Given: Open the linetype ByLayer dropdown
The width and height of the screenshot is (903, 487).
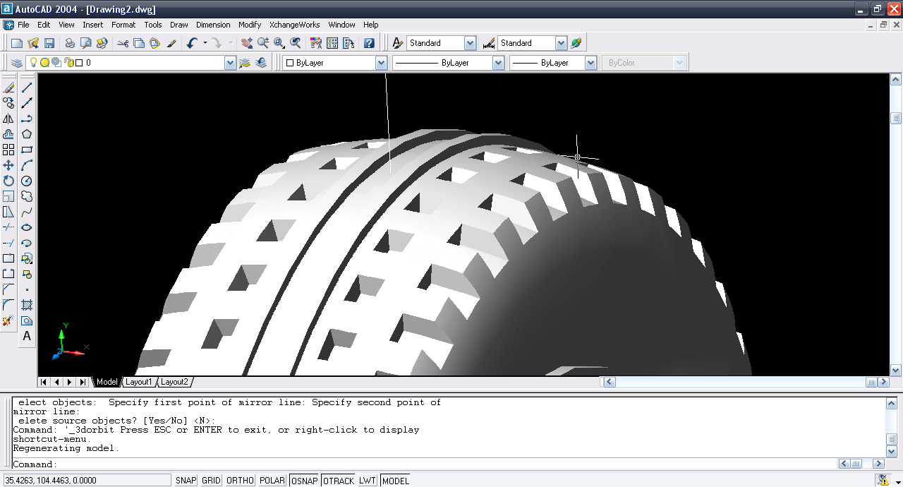Looking at the screenshot, I should [498, 63].
